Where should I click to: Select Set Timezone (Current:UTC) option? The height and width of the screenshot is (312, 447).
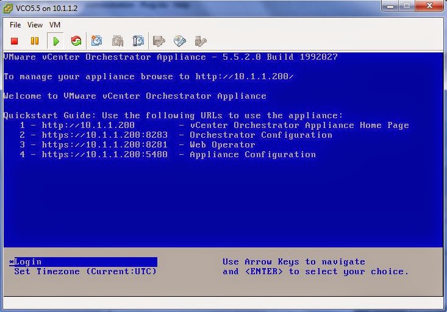click(85, 271)
